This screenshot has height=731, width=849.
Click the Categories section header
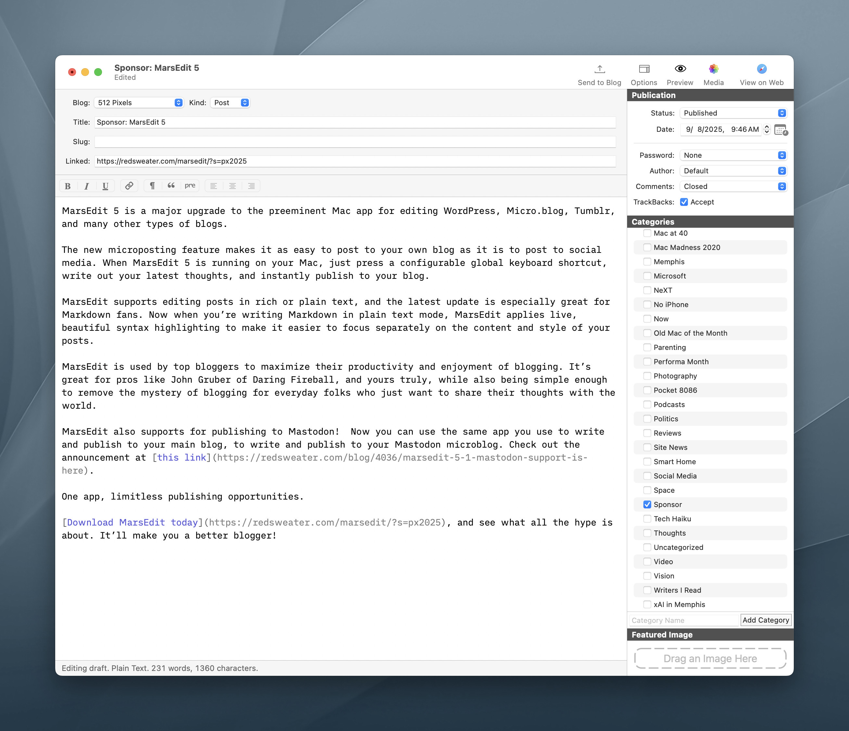click(x=710, y=222)
